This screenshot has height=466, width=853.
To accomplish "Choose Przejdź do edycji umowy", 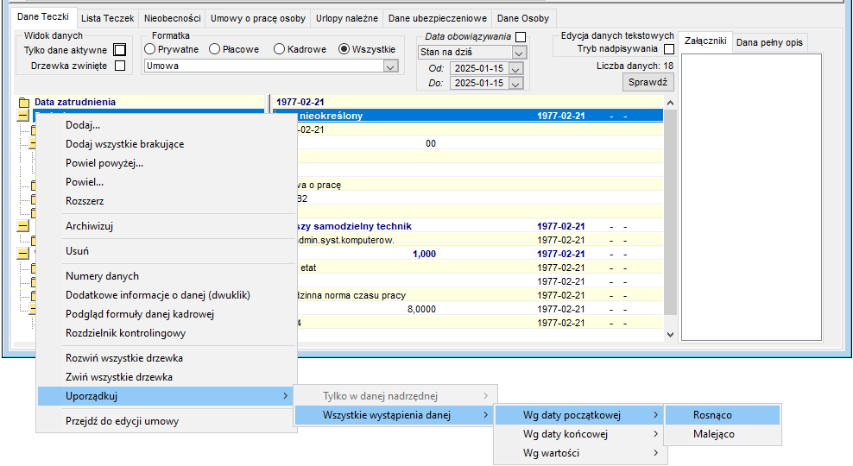I will [122, 421].
